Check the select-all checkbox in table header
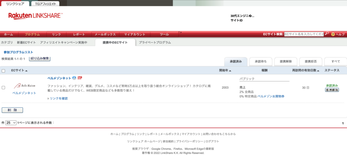The image size is (347, 156). [3, 71]
